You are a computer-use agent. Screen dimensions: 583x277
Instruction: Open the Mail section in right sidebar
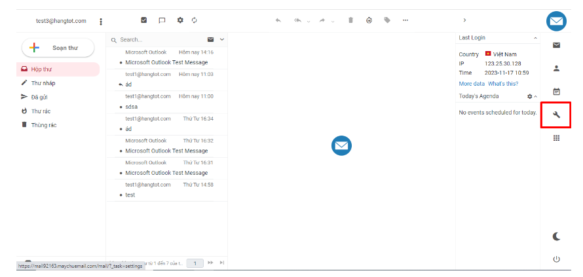(x=556, y=45)
